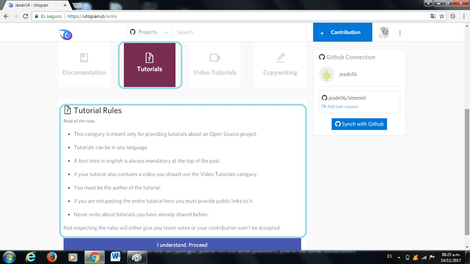Open the Chrome menu button

463,16
